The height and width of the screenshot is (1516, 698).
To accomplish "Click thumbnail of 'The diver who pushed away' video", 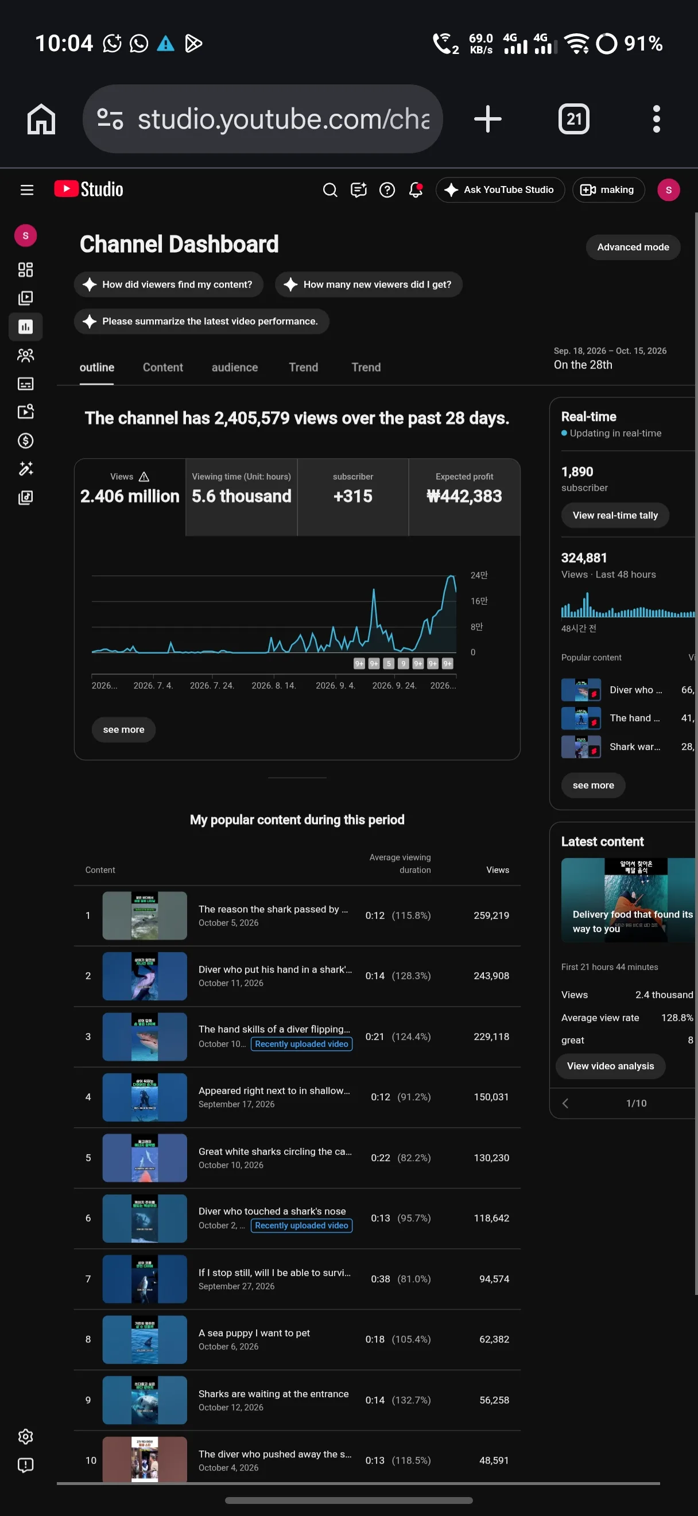I will [145, 1460].
